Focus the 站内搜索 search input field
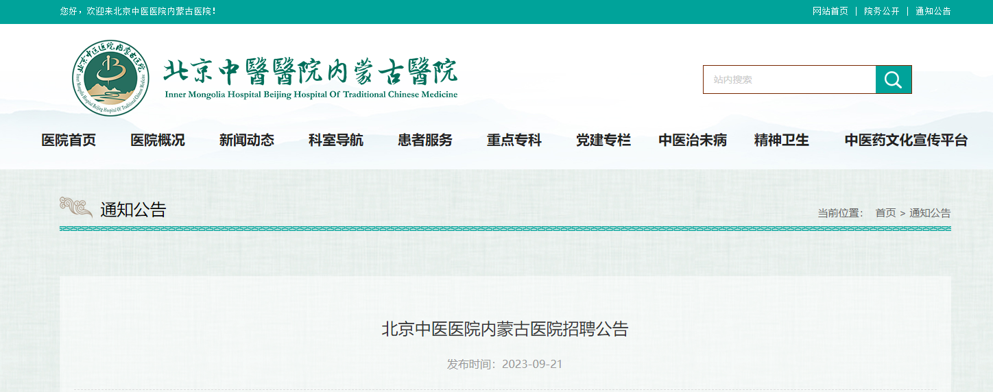 point(789,79)
